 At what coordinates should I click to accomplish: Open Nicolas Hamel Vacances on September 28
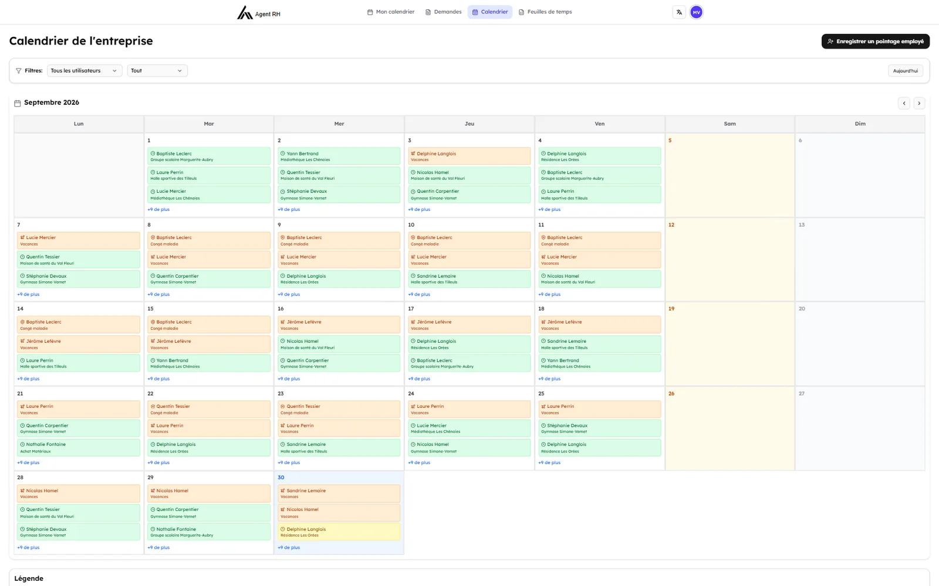pos(79,493)
